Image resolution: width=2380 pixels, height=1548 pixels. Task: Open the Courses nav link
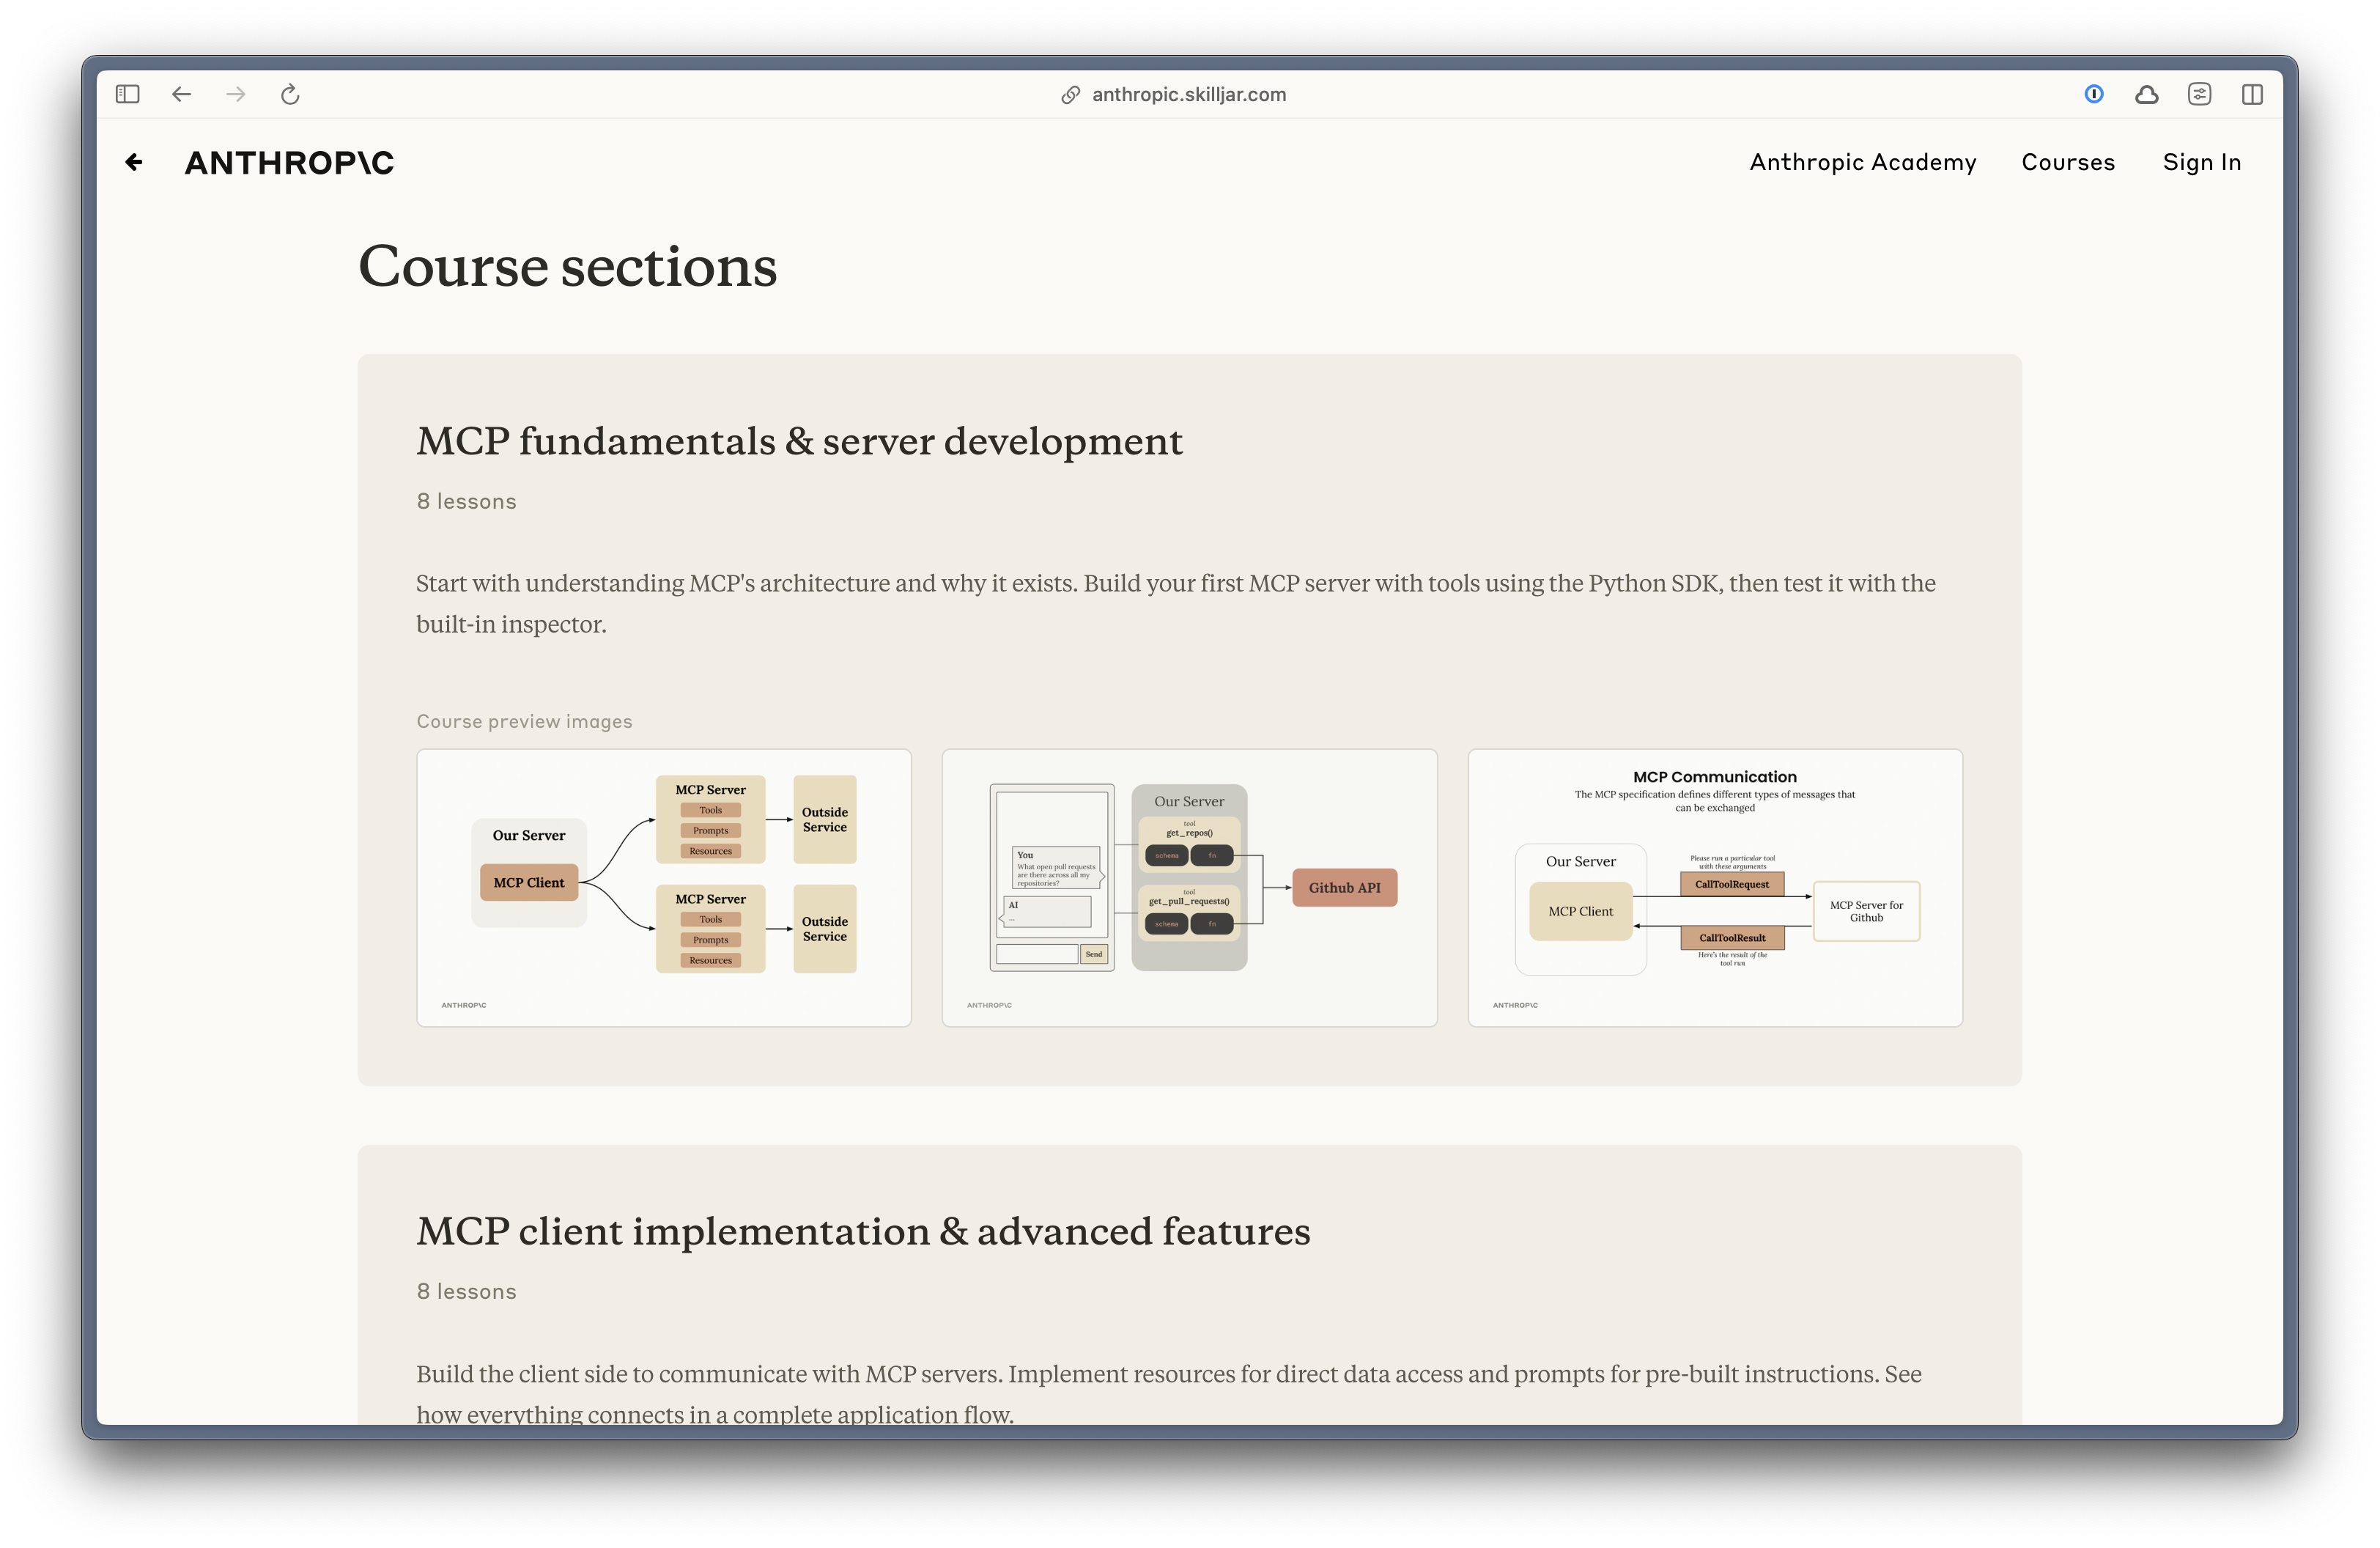(2068, 162)
